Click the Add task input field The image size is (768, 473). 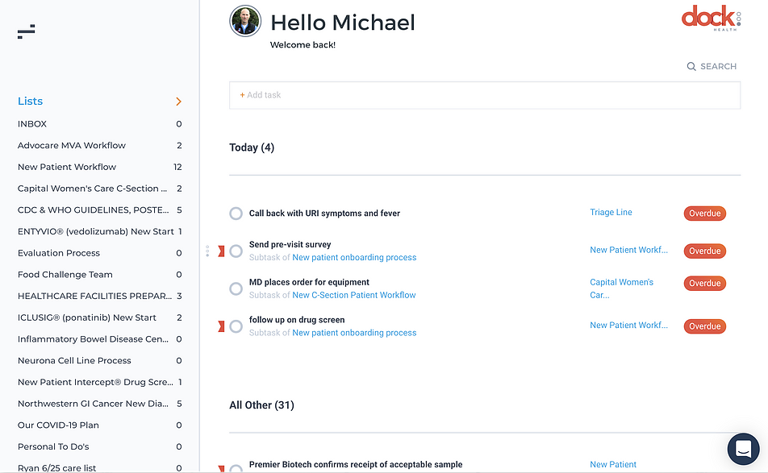(484, 94)
